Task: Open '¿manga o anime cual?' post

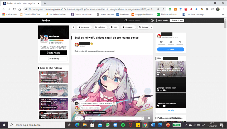Action: click(x=171, y=85)
